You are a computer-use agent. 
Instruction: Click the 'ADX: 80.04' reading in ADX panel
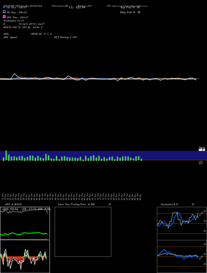[10, 209]
